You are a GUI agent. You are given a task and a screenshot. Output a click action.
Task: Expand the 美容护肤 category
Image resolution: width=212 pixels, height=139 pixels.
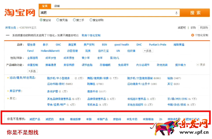tap(15, 91)
